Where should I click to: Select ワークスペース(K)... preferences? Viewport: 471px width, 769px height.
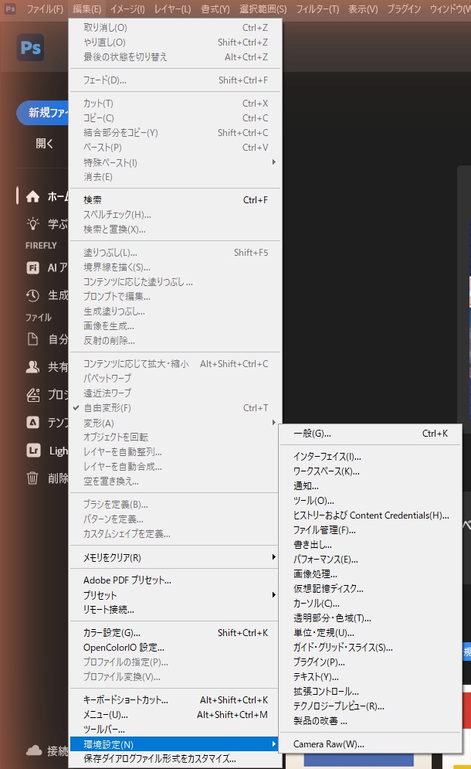[x=370, y=471]
